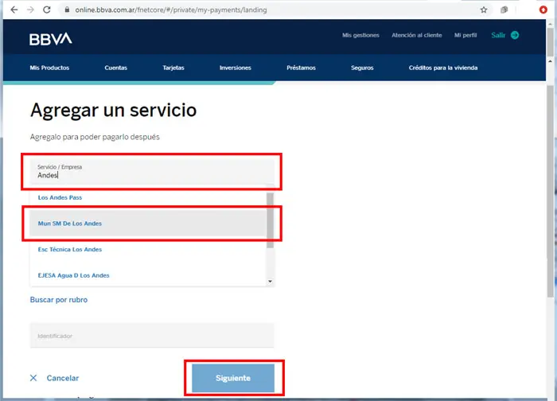
Task: Click the page vertical scrollbar
Action: pyautogui.click(x=551, y=192)
